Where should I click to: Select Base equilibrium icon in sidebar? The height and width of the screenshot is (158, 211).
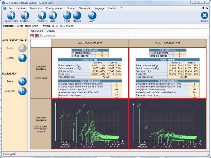coord(22,82)
